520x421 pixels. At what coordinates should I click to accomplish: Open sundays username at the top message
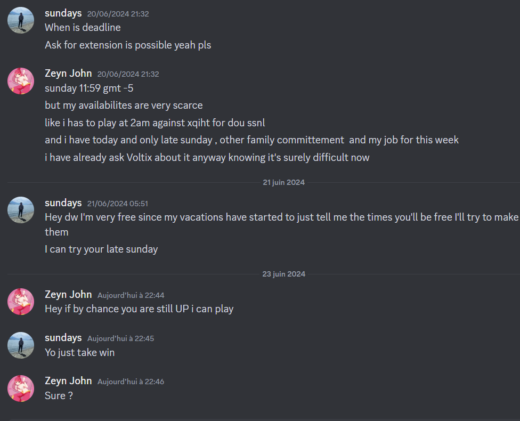click(x=63, y=13)
